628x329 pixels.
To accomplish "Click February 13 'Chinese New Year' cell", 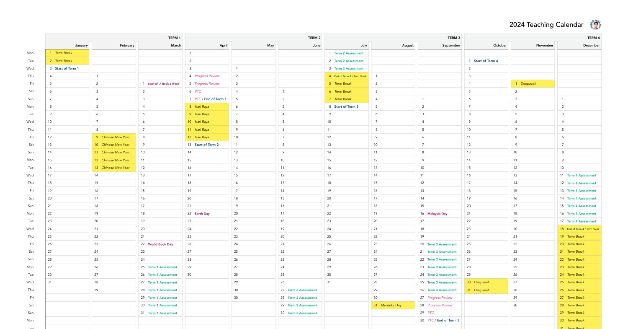I will coord(114,168).
